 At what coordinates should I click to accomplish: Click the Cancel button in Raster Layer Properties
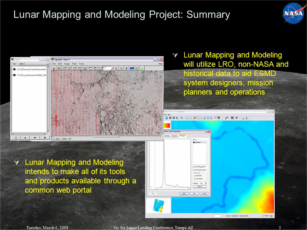(x=204, y=194)
